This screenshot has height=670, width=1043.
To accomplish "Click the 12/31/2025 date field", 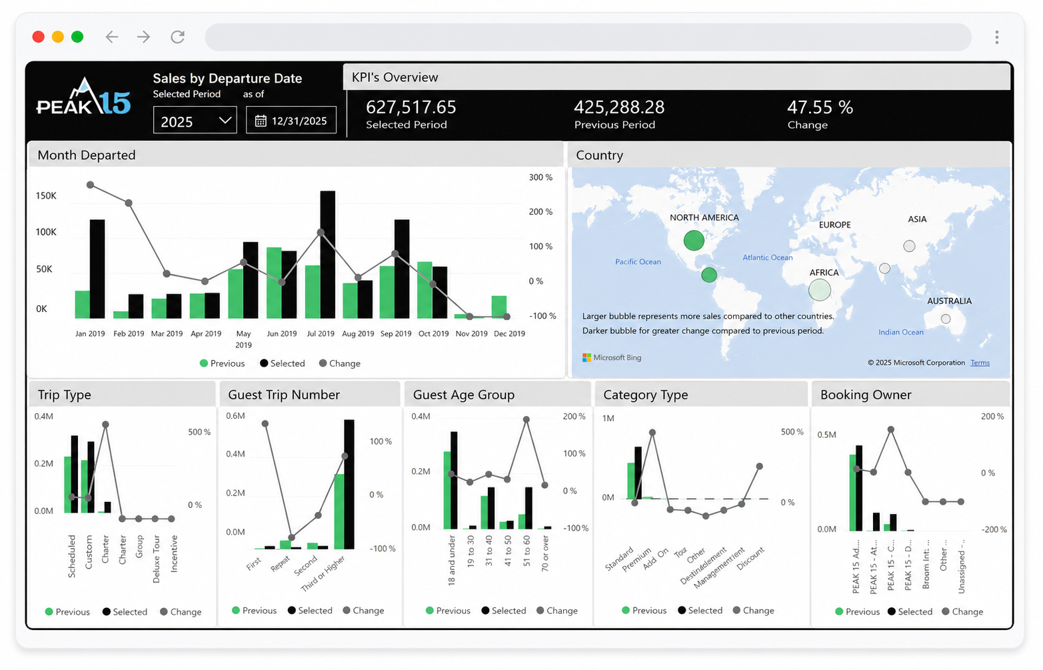I will click(x=291, y=121).
